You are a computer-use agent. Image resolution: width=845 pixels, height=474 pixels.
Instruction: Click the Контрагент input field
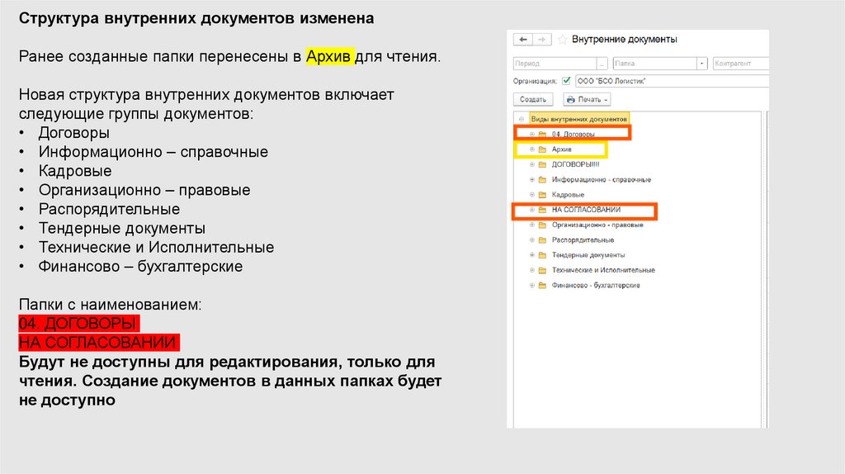click(x=740, y=64)
